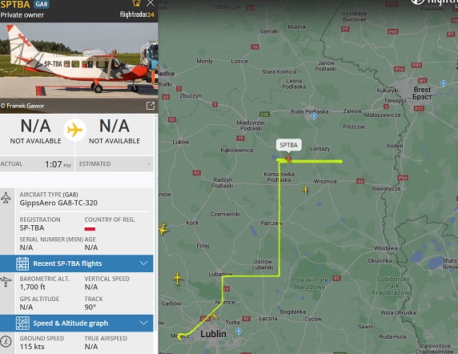Click the flightradar24 logo in panel header

click(x=137, y=14)
